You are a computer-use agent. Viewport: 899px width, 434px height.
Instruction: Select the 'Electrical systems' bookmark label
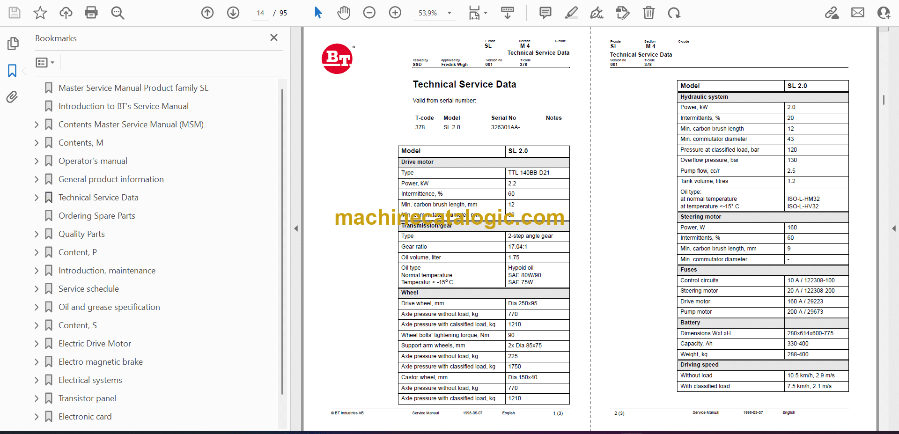(x=90, y=380)
